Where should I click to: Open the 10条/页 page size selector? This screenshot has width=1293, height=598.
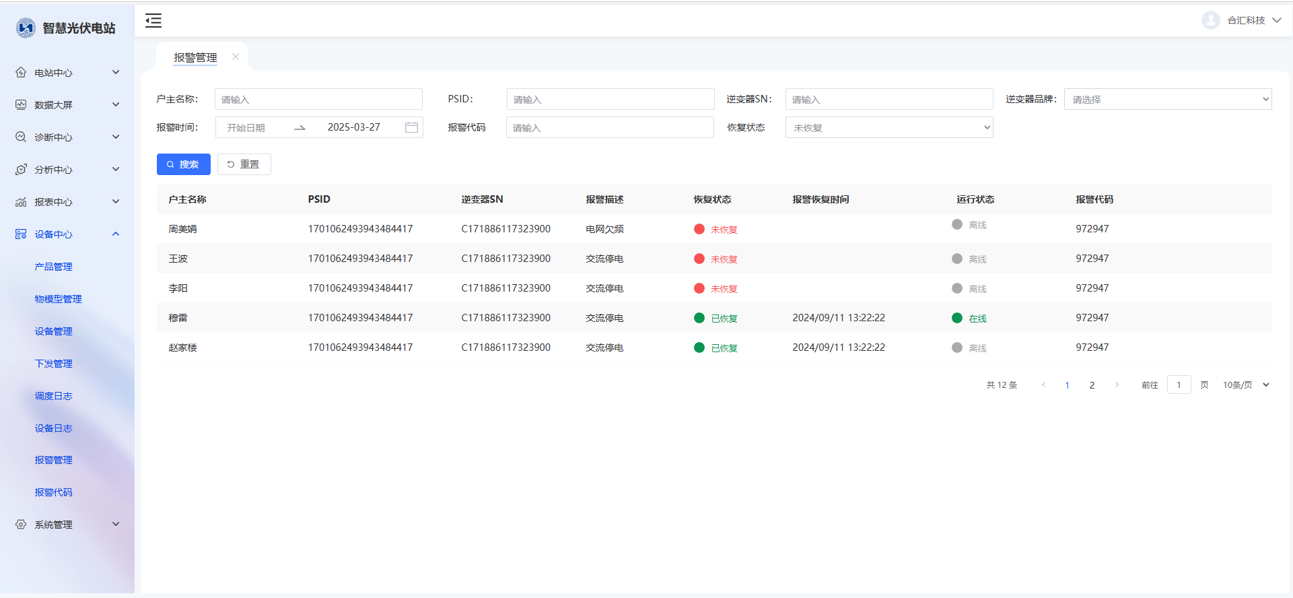(1245, 385)
